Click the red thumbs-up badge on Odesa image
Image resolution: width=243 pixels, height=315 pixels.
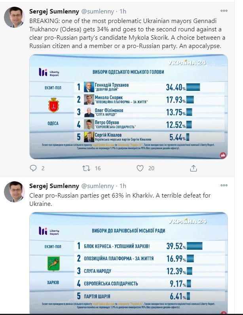[223, 155]
